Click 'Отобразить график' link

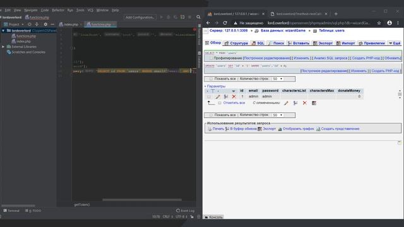(298, 129)
